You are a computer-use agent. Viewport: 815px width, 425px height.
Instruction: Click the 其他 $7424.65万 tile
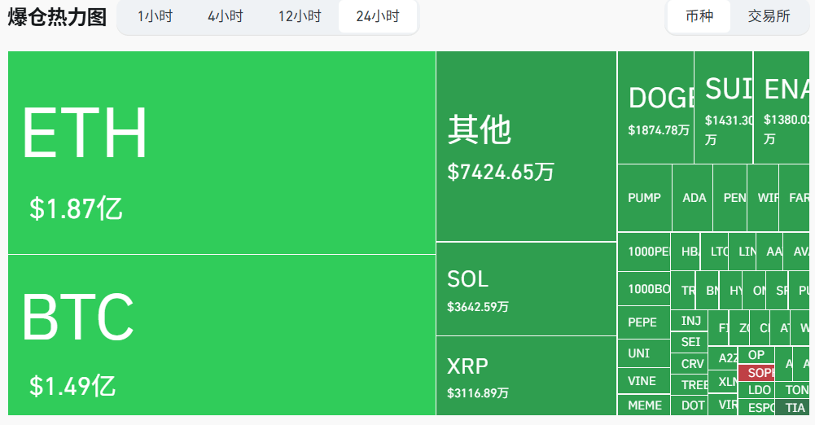[527, 147]
